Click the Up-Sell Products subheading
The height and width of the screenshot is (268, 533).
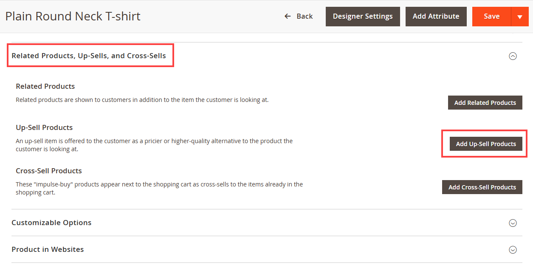coord(44,127)
